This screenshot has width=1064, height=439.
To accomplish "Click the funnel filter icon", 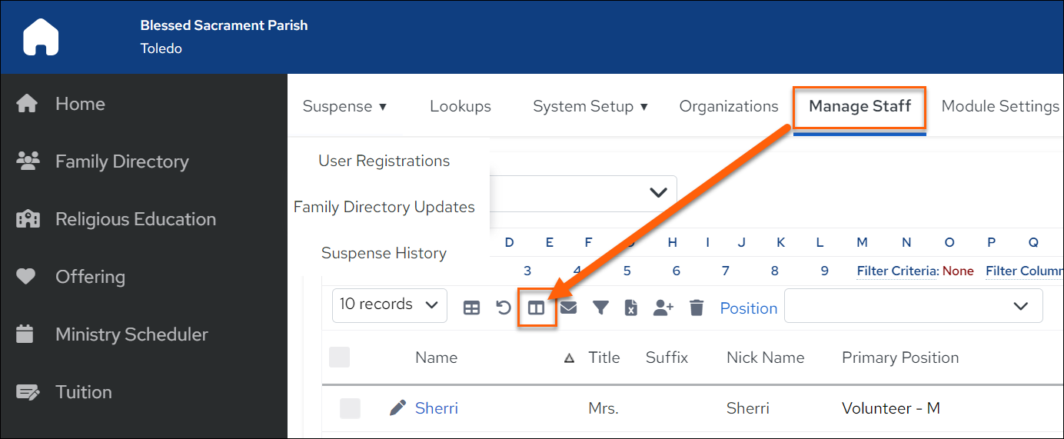I will [x=600, y=308].
